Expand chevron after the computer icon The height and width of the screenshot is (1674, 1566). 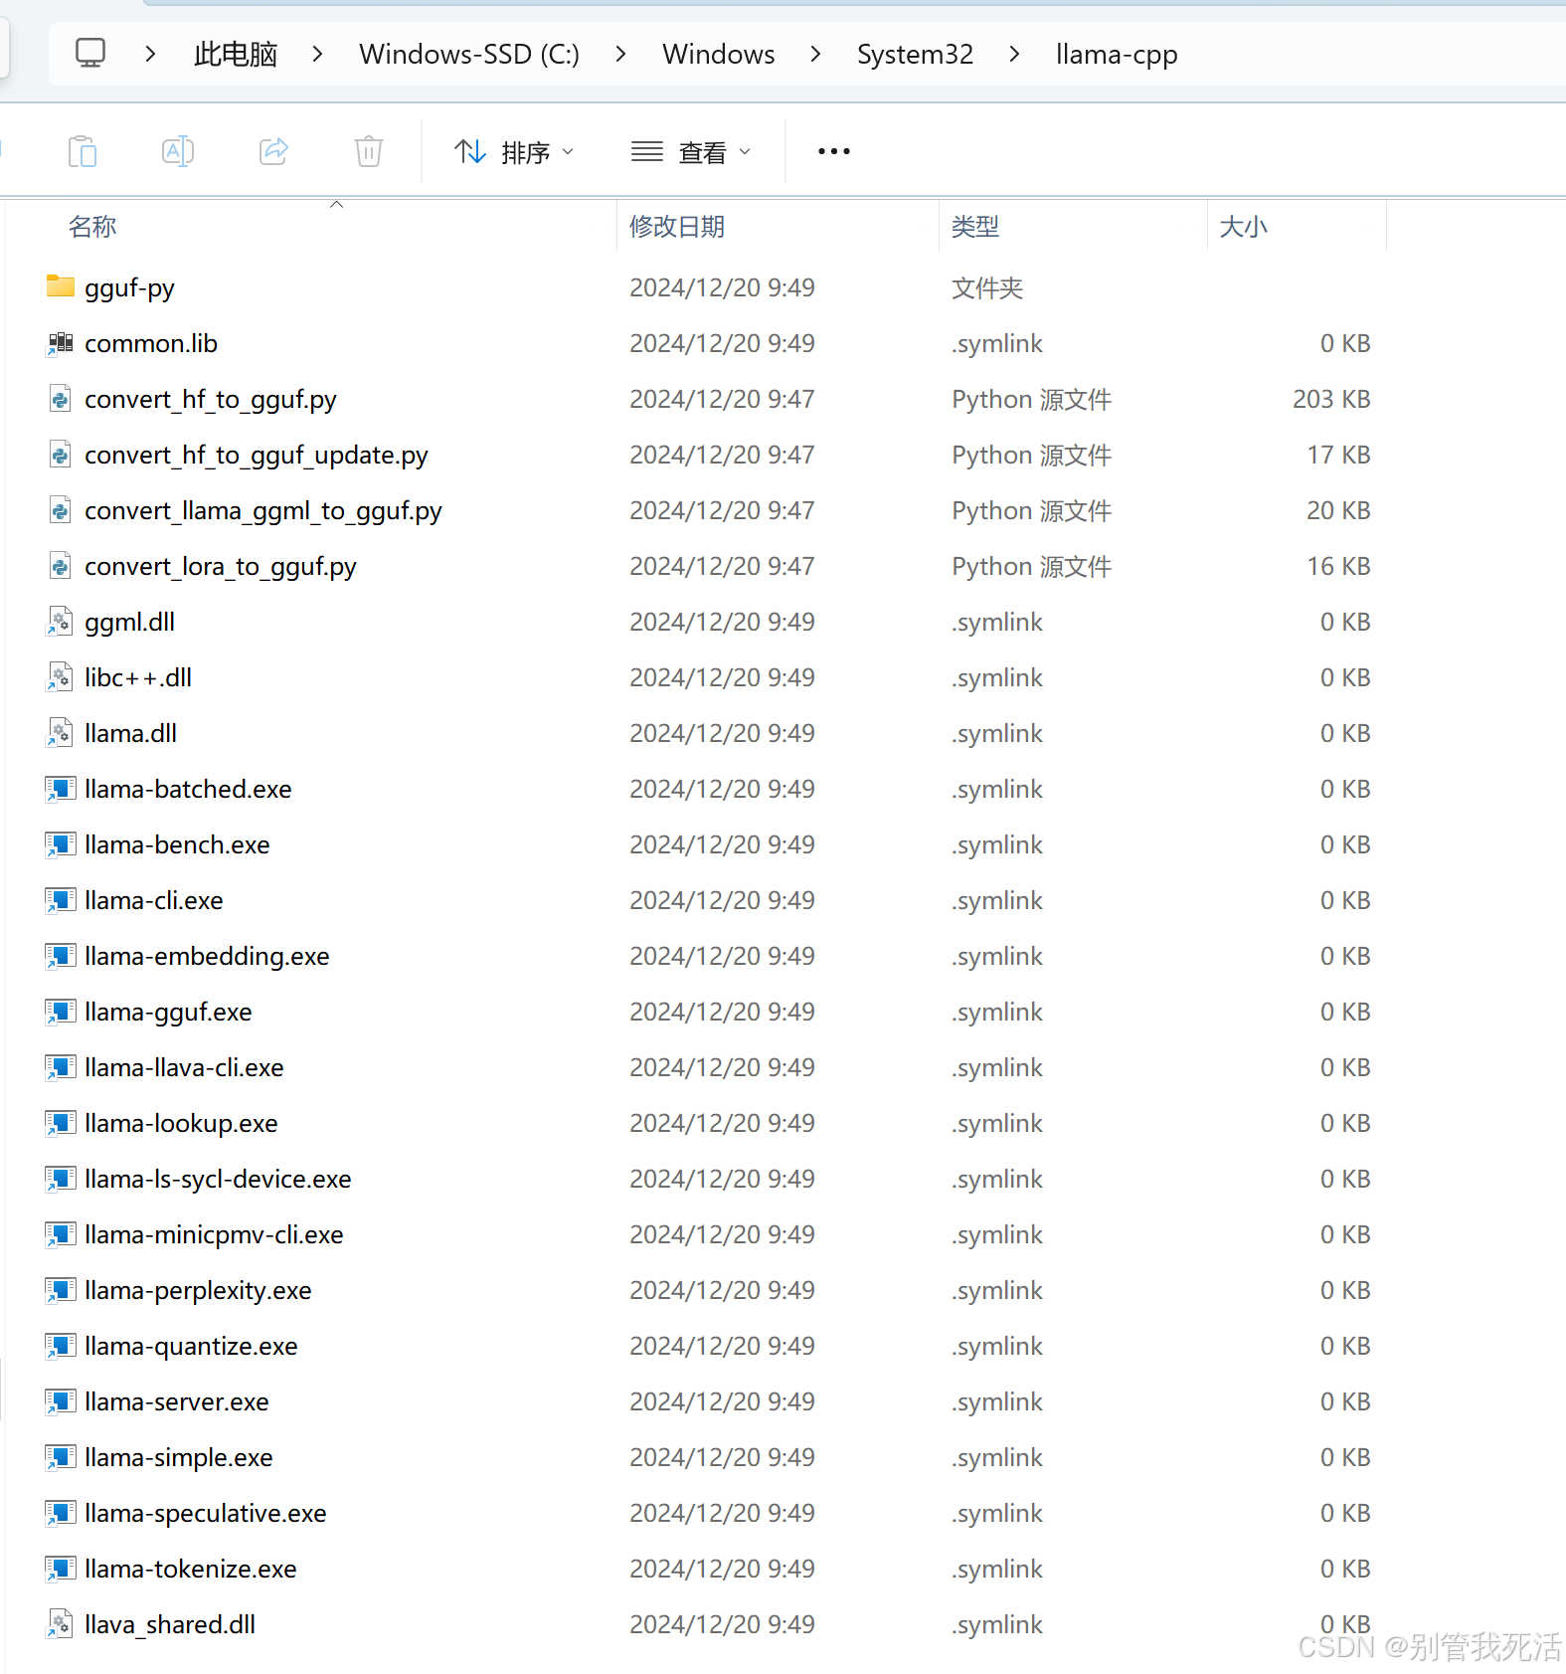tap(150, 54)
